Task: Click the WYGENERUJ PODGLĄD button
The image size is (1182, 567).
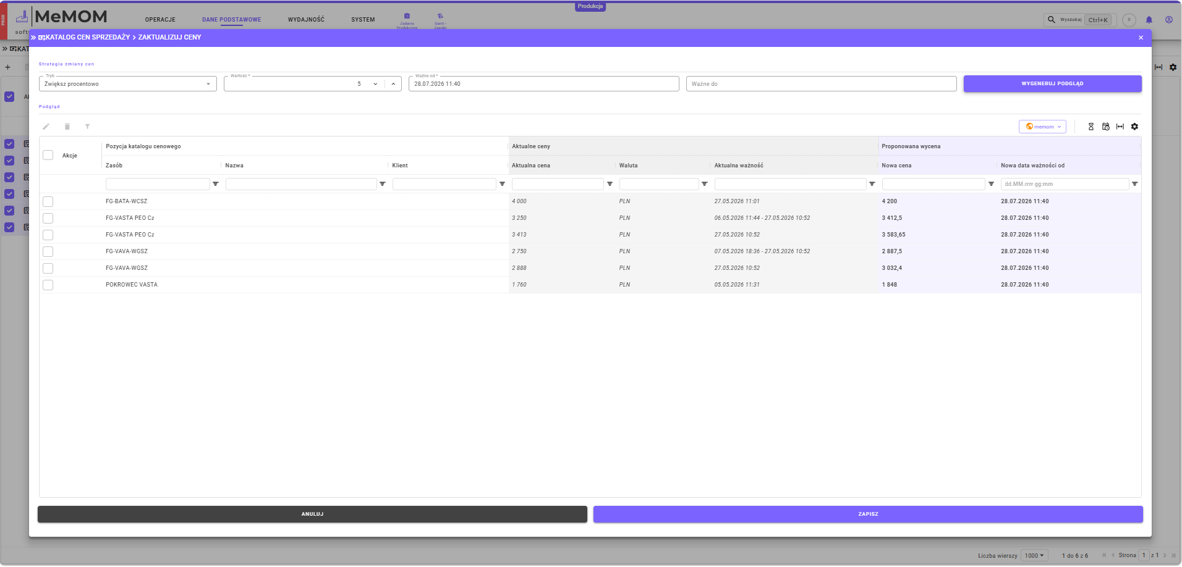Action: pos(1053,84)
